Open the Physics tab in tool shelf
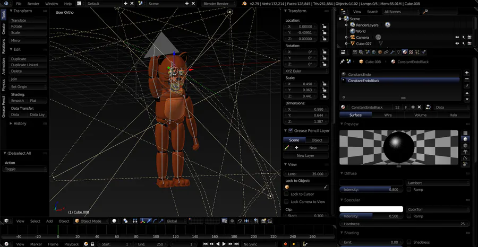The height and width of the screenshot is (247, 478). [4, 85]
